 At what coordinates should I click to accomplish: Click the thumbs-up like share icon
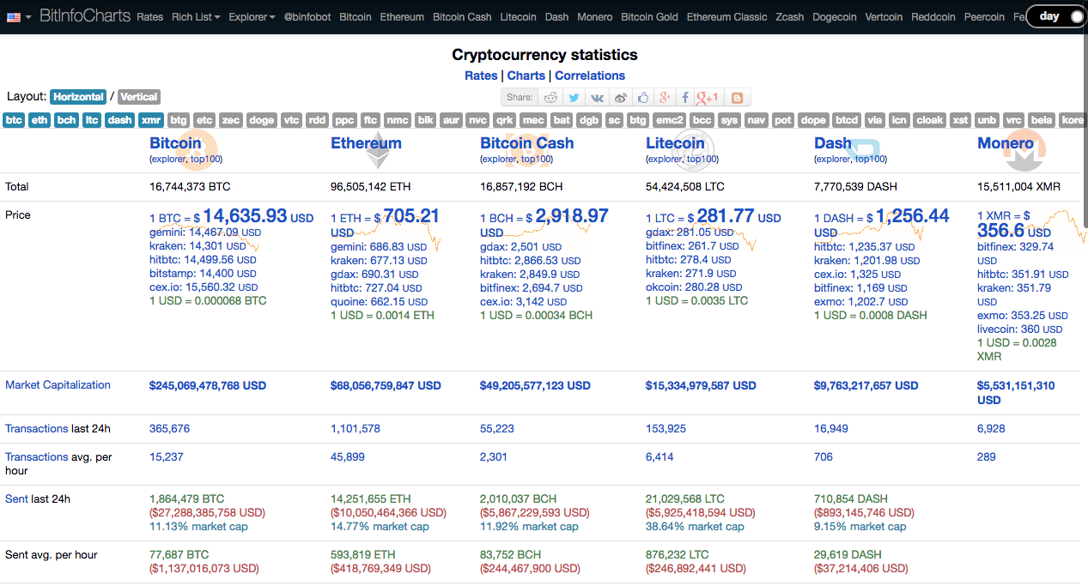tap(643, 98)
